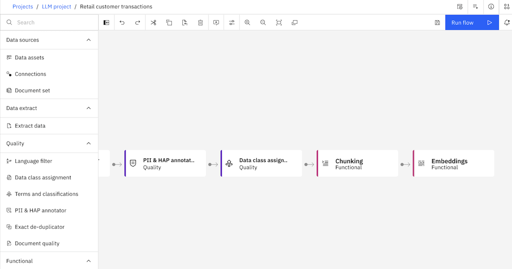Click the zoom to fit icon
Image resolution: width=512 pixels, height=269 pixels.
pyautogui.click(x=279, y=22)
